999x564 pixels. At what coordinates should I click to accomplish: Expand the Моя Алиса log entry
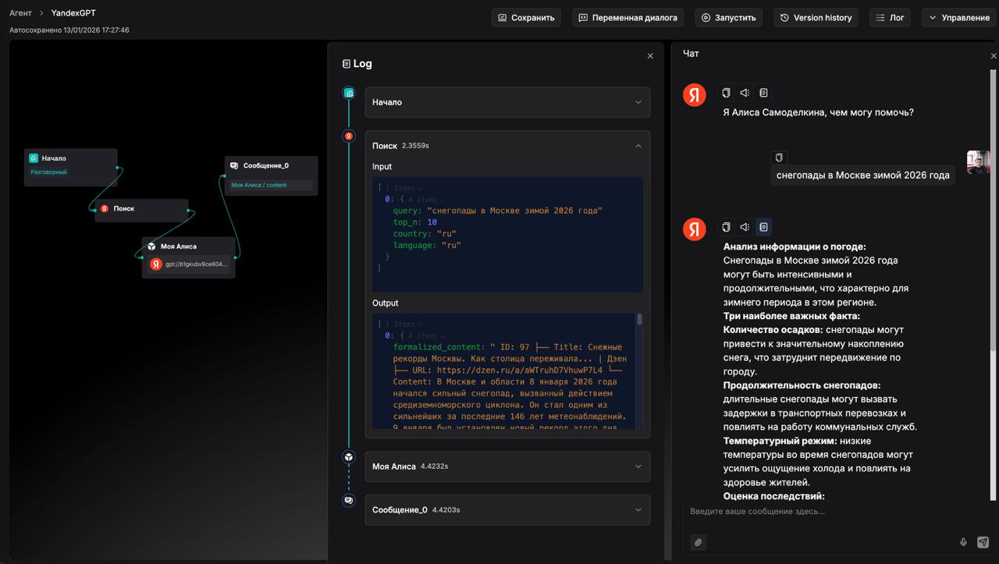507,466
